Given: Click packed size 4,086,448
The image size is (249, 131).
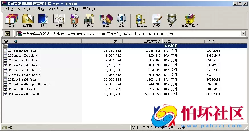Looking at the screenshot, I should coord(153,51).
